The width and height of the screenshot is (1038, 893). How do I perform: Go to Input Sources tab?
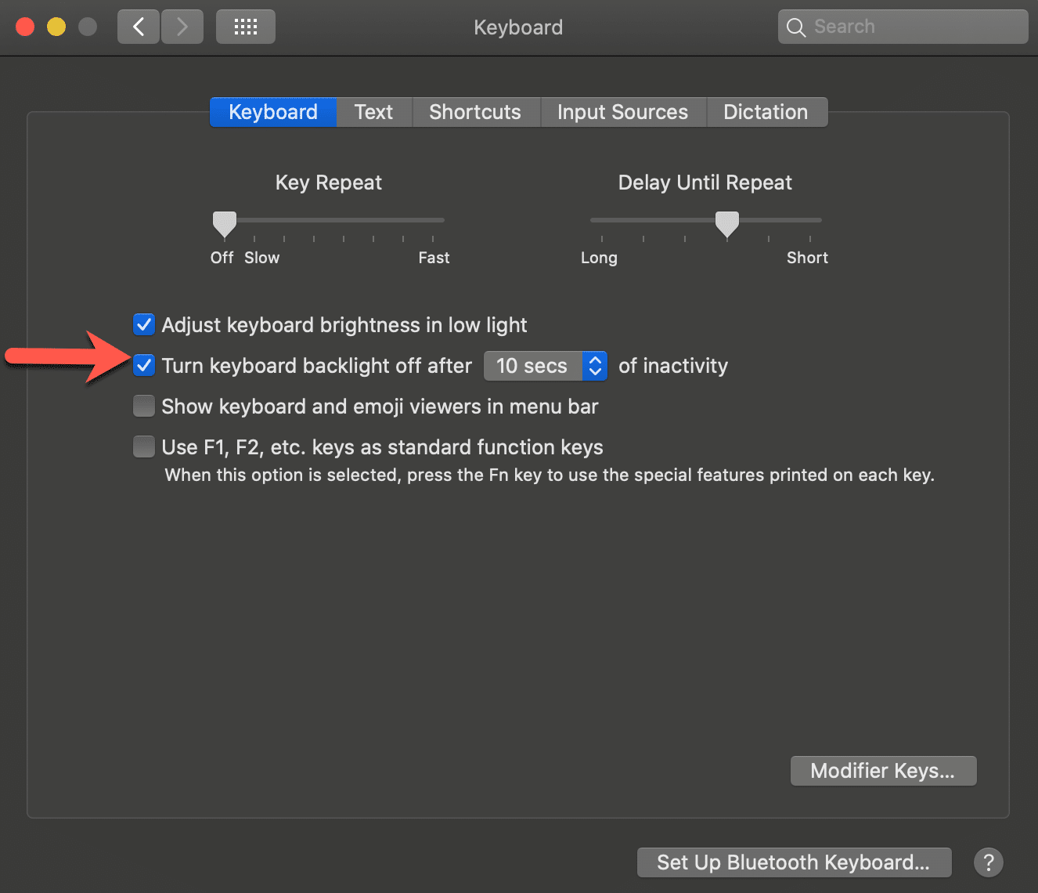click(x=622, y=112)
